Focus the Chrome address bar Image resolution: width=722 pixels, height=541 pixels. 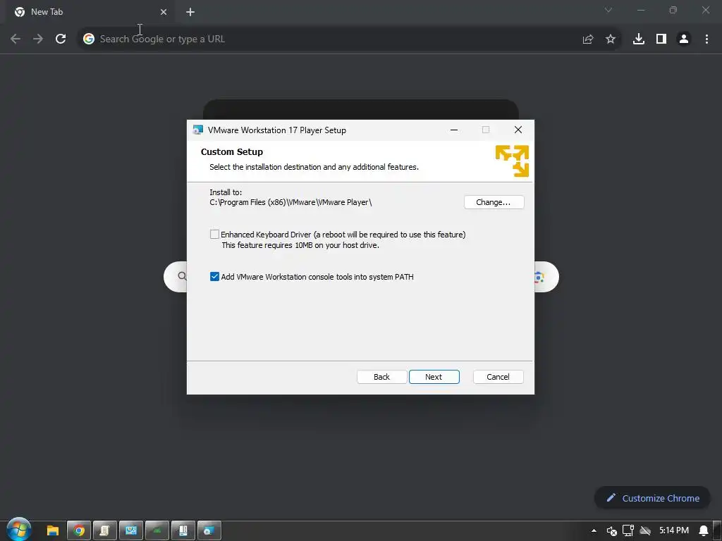tap(331, 39)
